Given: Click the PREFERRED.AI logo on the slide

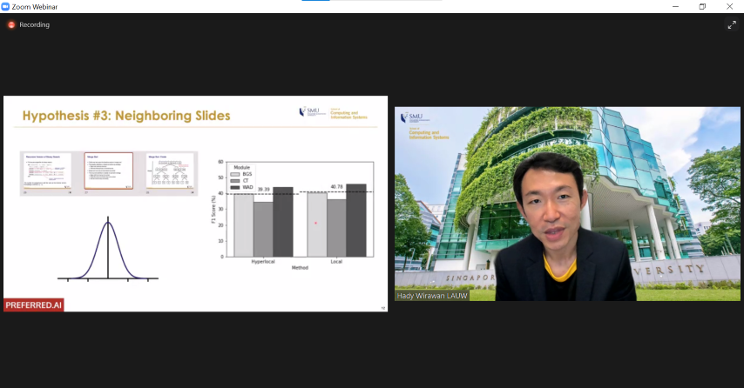Looking at the screenshot, I should 34,305.
